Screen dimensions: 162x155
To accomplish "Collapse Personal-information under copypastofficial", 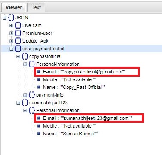I will tap(25, 64).
